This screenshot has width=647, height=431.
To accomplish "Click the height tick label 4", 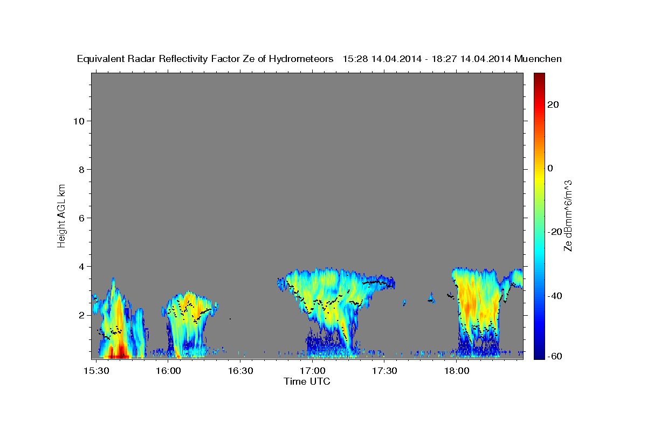I will click(82, 267).
